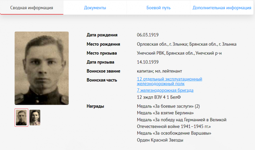
Task: Click the rank text капитан; мл. лейтенант
Action: (159, 71)
